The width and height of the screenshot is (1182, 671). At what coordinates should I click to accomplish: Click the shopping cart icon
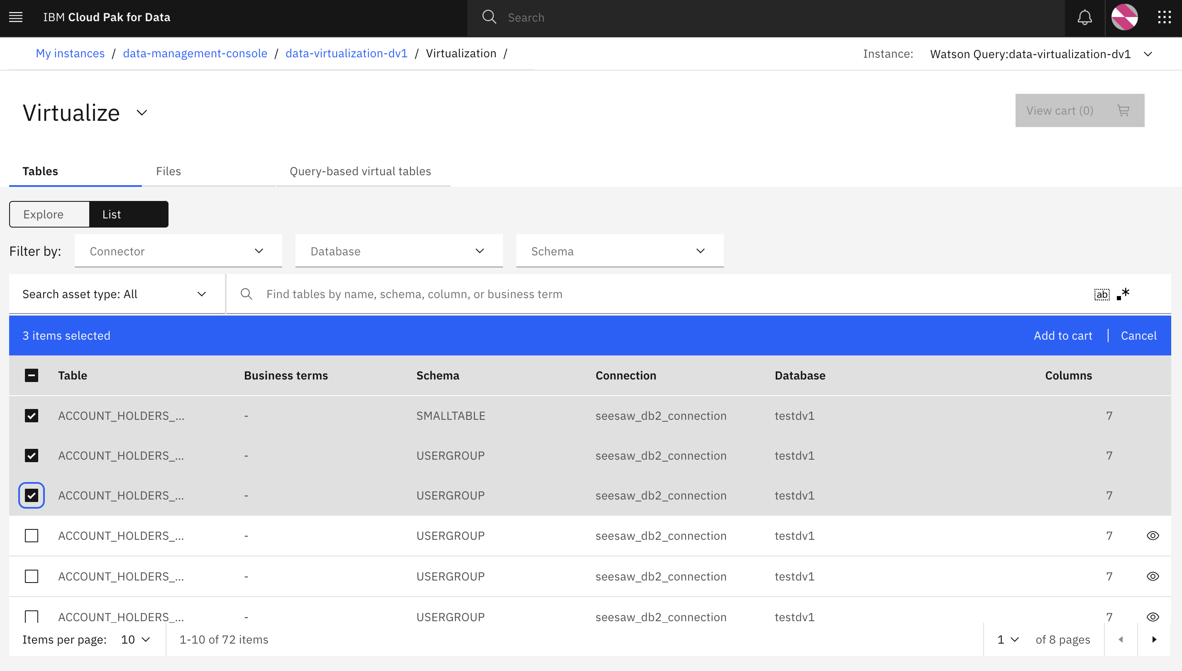pos(1123,110)
